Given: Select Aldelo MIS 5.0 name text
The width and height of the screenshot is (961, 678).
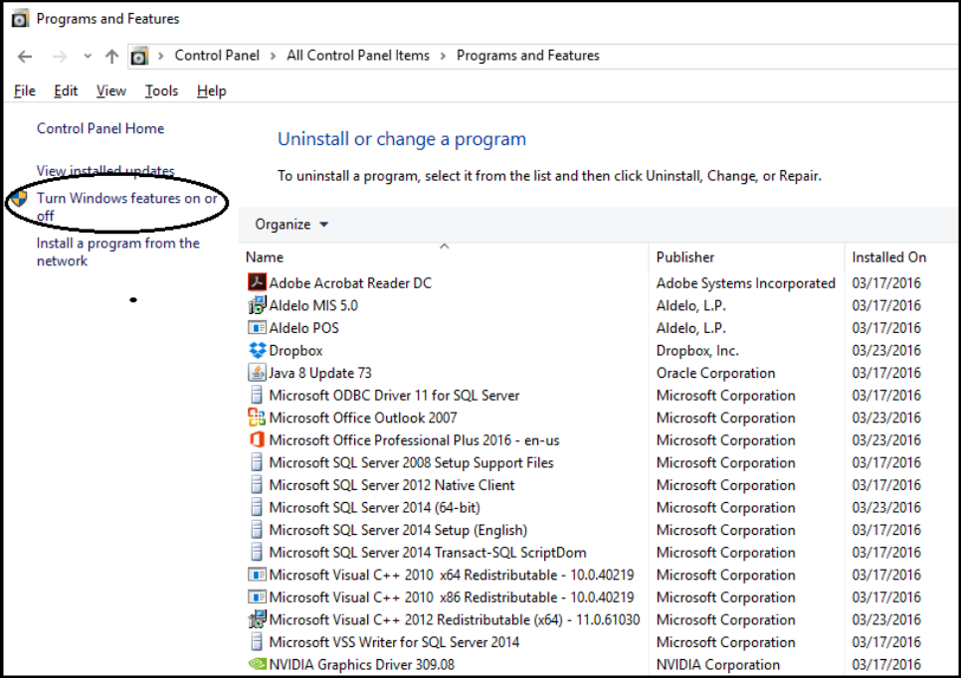Looking at the screenshot, I should [x=313, y=305].
